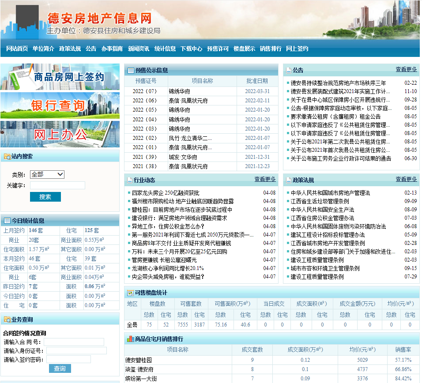Click the 站内搜索 folder search icon
422x383 pixels.
(x=7, y=157)
